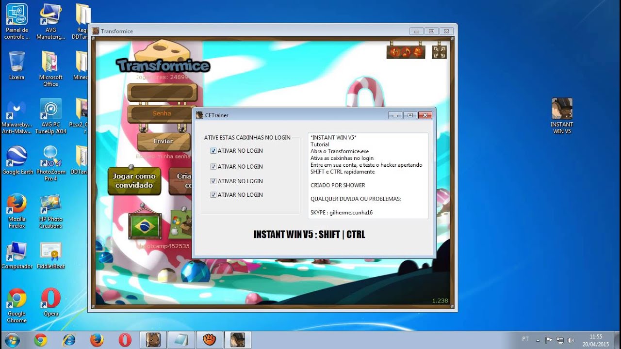The height and width of the screenshot is (349, 621).
Task: Select the Google Chrome desktop icon
Action: click(17, 305)
